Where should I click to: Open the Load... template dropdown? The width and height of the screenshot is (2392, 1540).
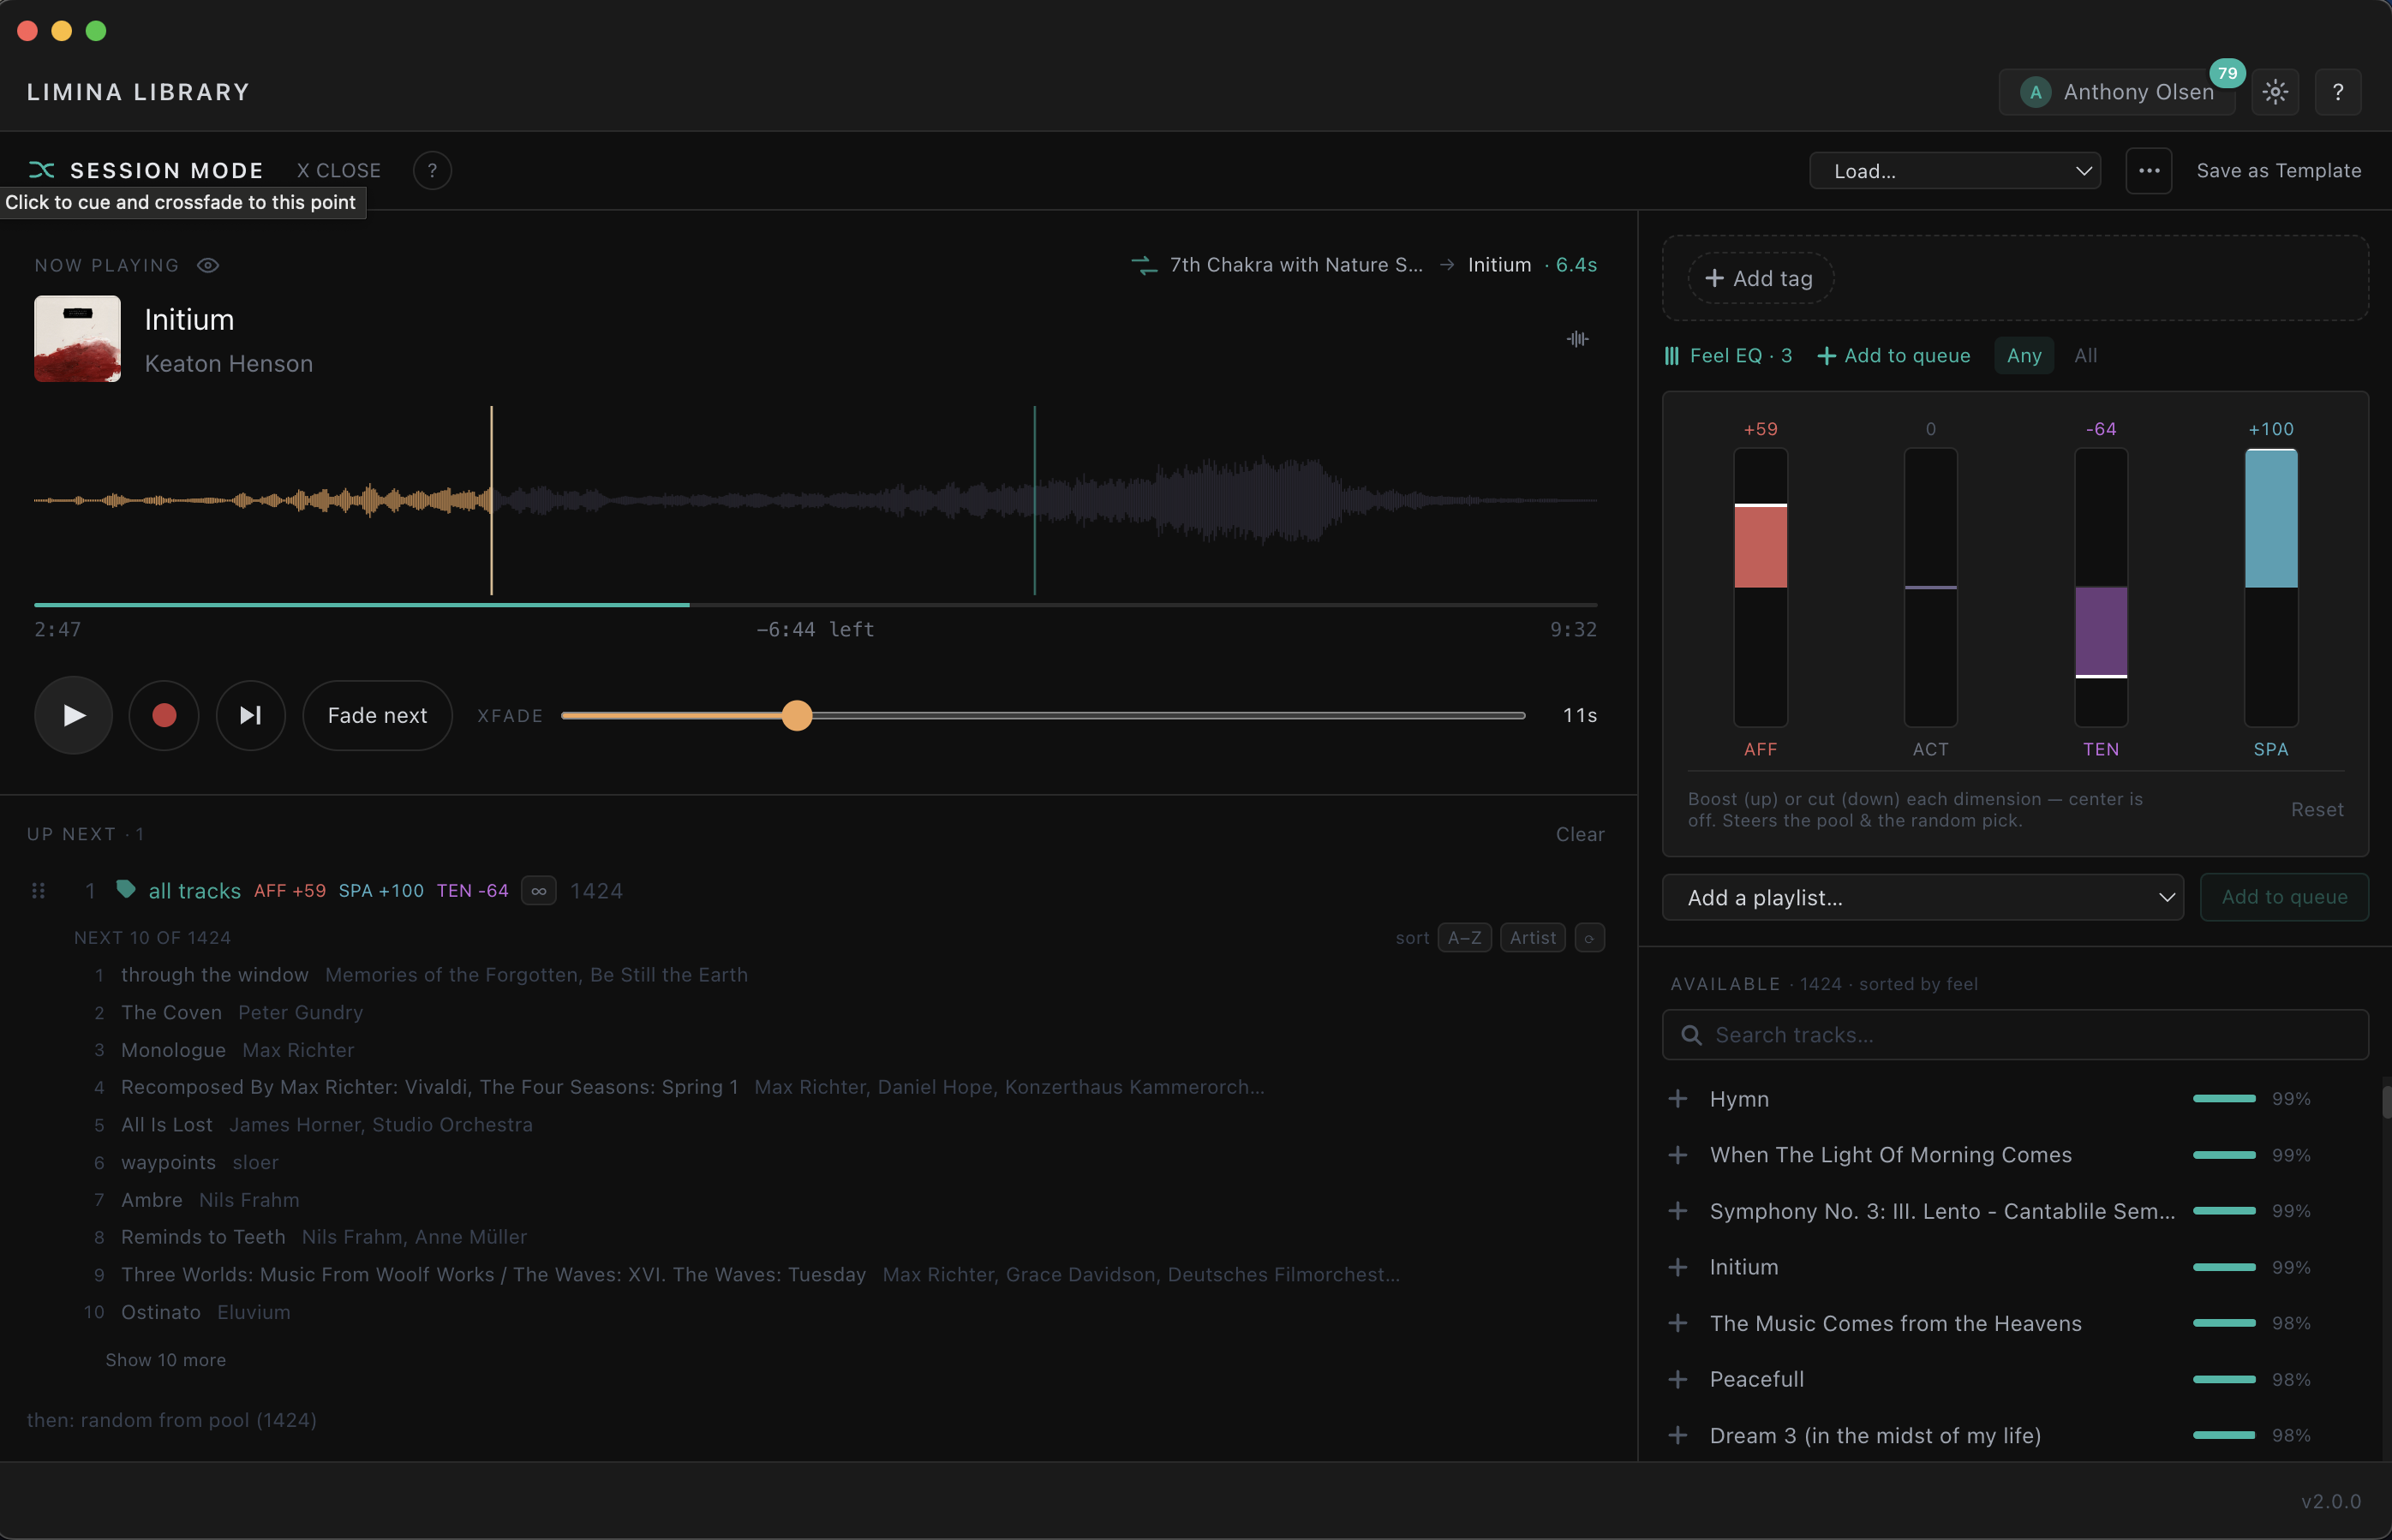tap(1954, 171)
